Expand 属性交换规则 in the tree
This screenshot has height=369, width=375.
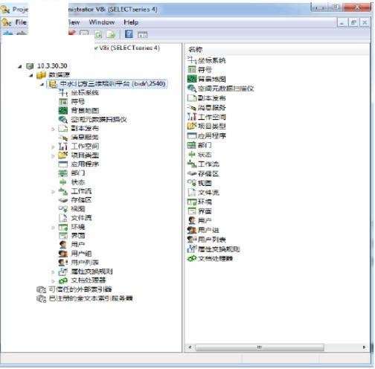pos(53,272)
